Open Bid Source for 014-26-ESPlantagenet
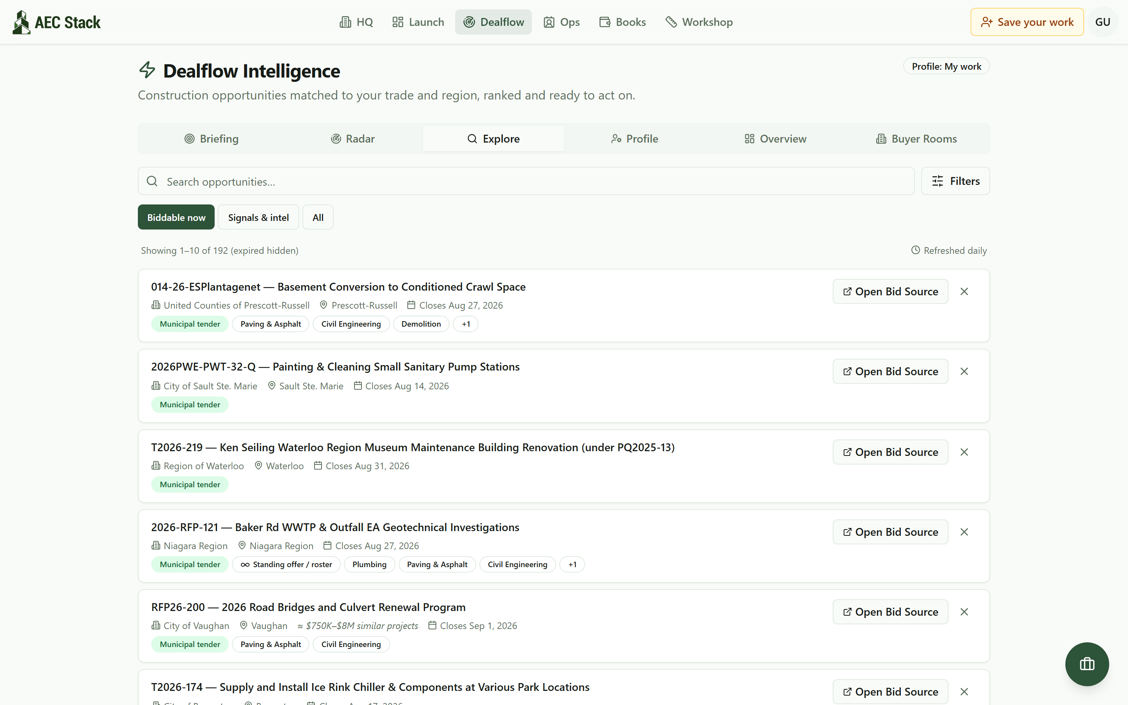Image resolution: width=1128 pixels, height=705 pixels. pyautogui.click(x=890, y=291)
